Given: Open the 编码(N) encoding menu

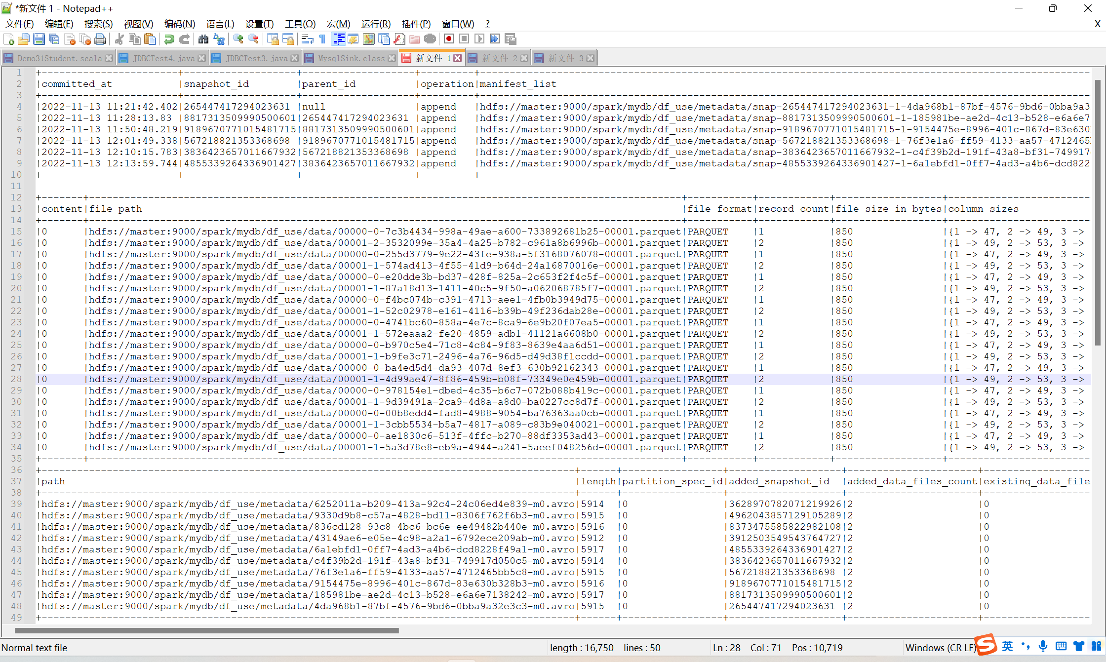Looking at the screenshot, I should click(x=179, y=24).
